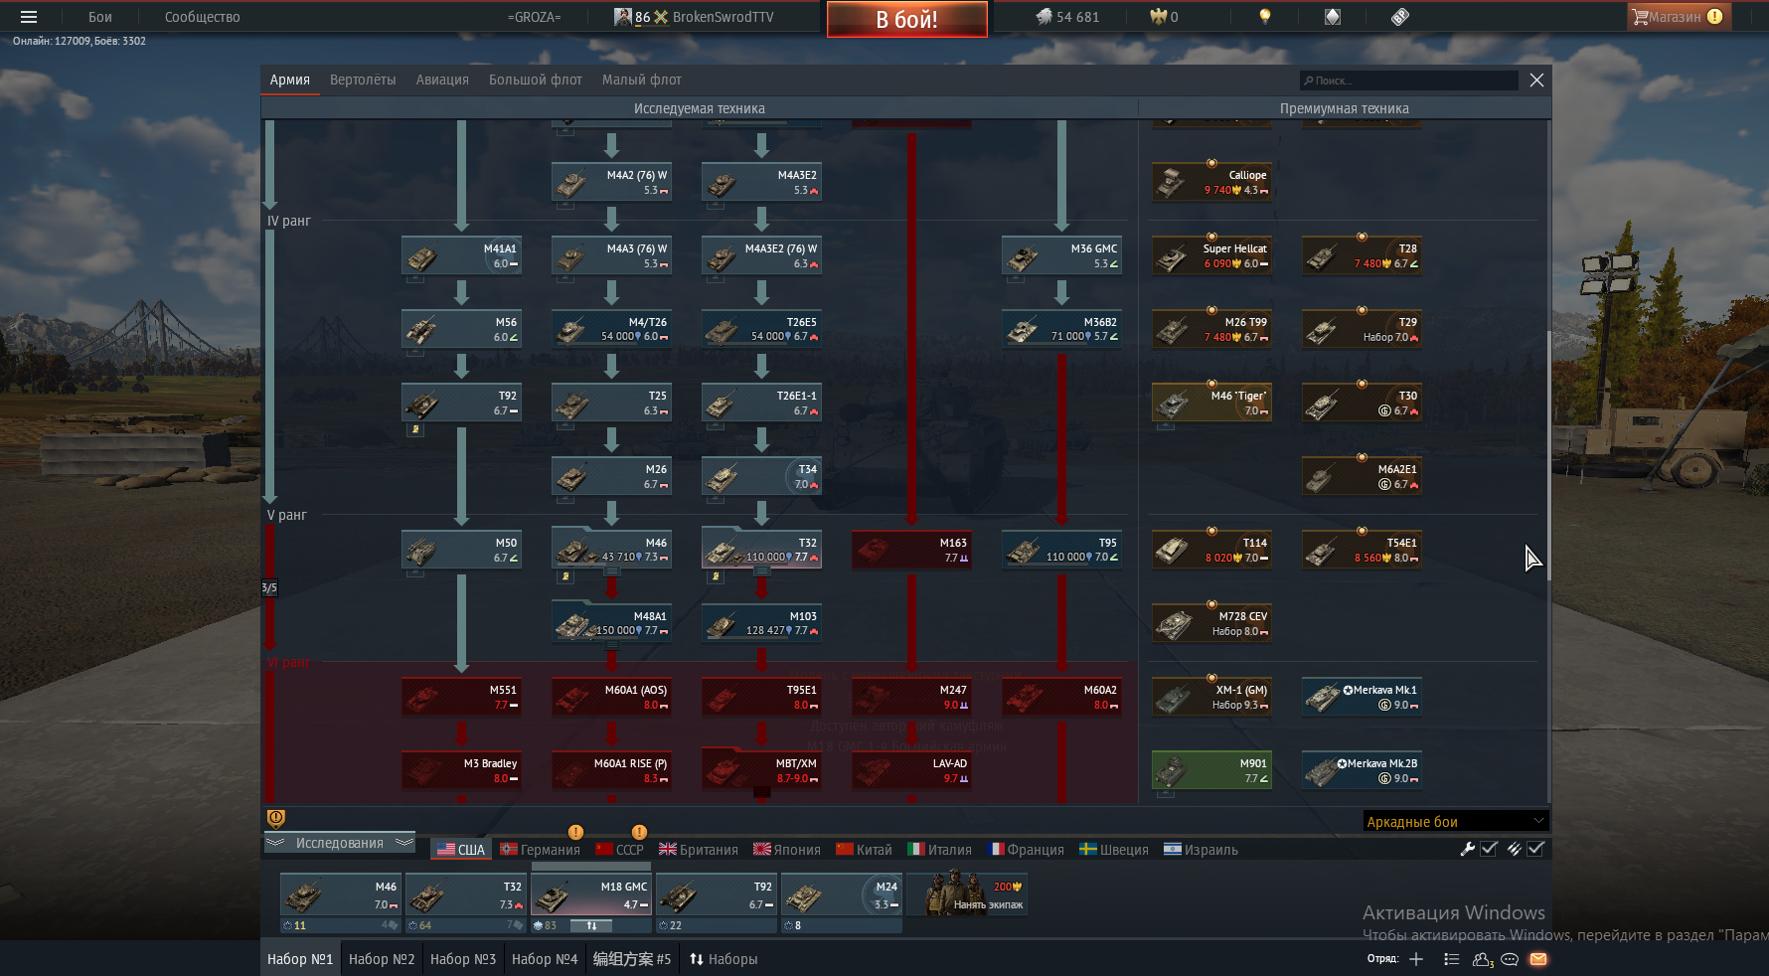Open the Наборы presets menu
Screen dimensions: 1769x976
coord(724,959)
